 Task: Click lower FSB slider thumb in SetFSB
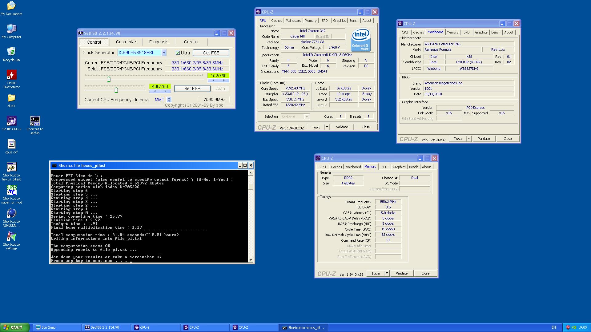116,90
